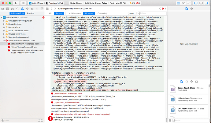Toggle the Navigator pane

coord(196,3)
